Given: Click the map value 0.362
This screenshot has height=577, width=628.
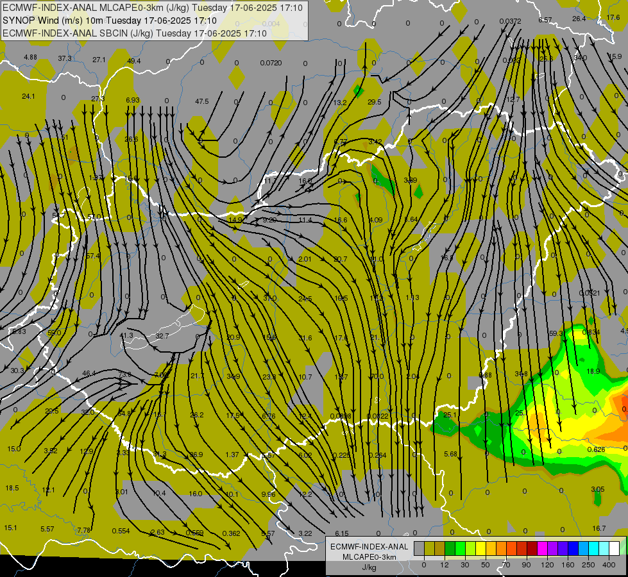Looking at the screenshot, I should [x=231, y=533].
